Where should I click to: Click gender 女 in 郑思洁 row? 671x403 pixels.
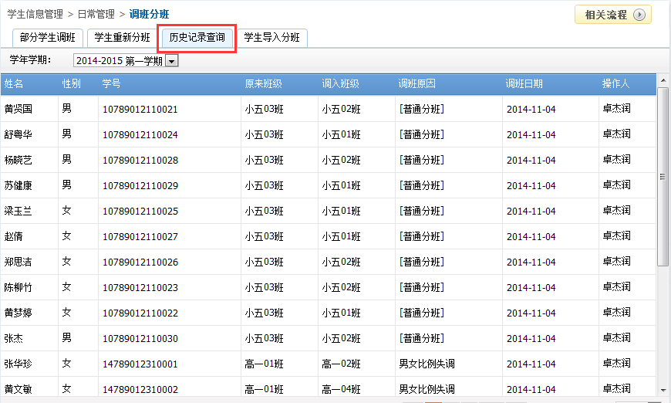tap(66, 262)
